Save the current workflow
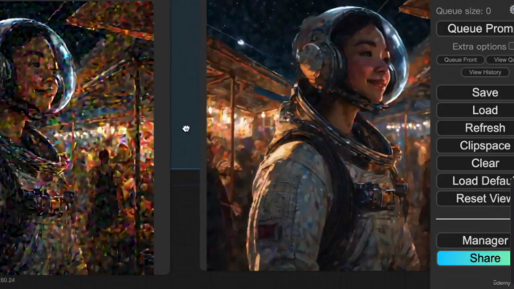This screenshot has width=514, height=289. pyautogui.click(x=475, y=92)
